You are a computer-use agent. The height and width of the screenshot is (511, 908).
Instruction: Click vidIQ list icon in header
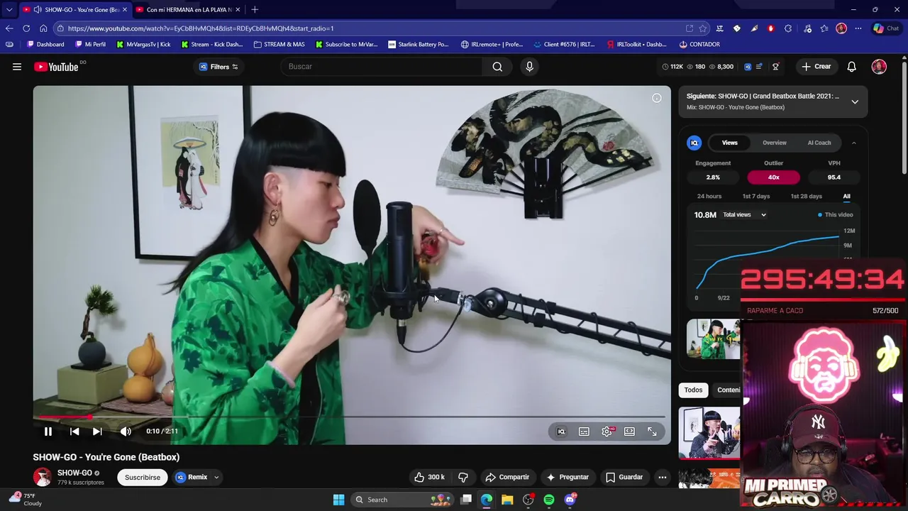pos(759,67)
